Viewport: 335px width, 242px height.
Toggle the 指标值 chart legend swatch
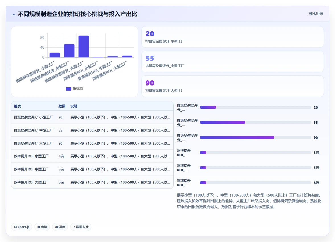[68, 89]
